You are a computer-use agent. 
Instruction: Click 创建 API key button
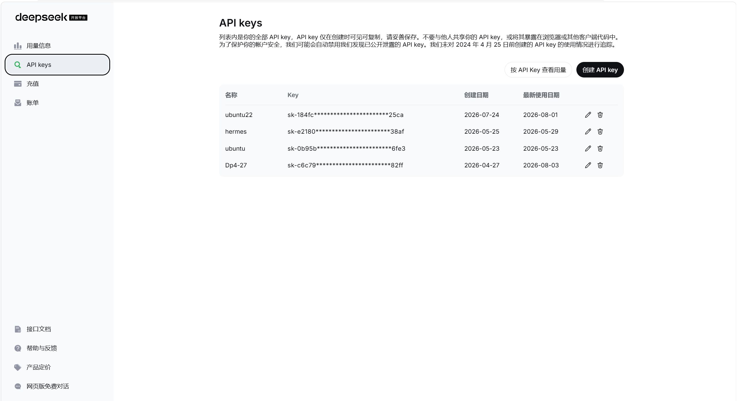[x=600, y=70]
